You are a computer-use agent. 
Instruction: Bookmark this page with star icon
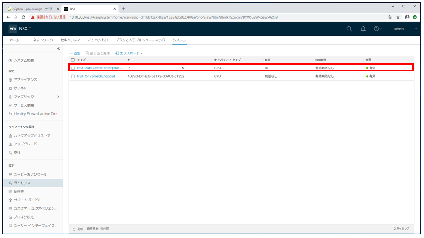[398, 17]
